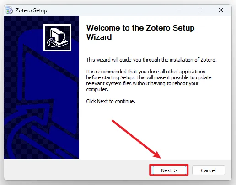The image size is (236, 185).
Task: Click the empty grey area left of Next
Action: (x=76, y=170)
